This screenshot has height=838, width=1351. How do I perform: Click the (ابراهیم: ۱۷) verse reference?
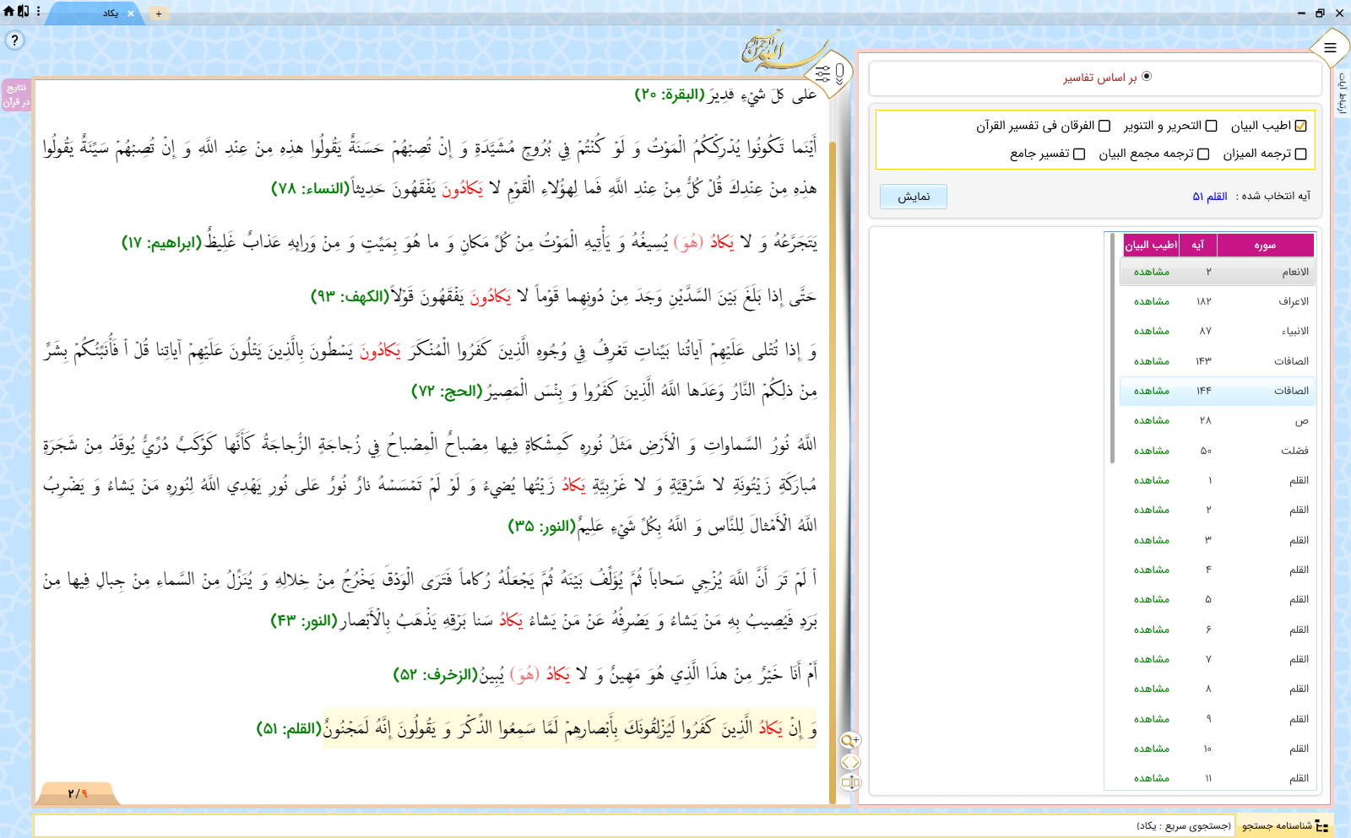(x=162, y=243)
